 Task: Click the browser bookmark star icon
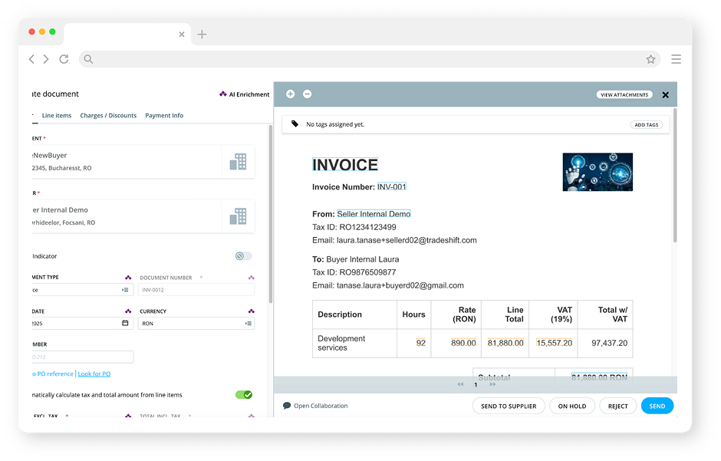tap(650, 59)
